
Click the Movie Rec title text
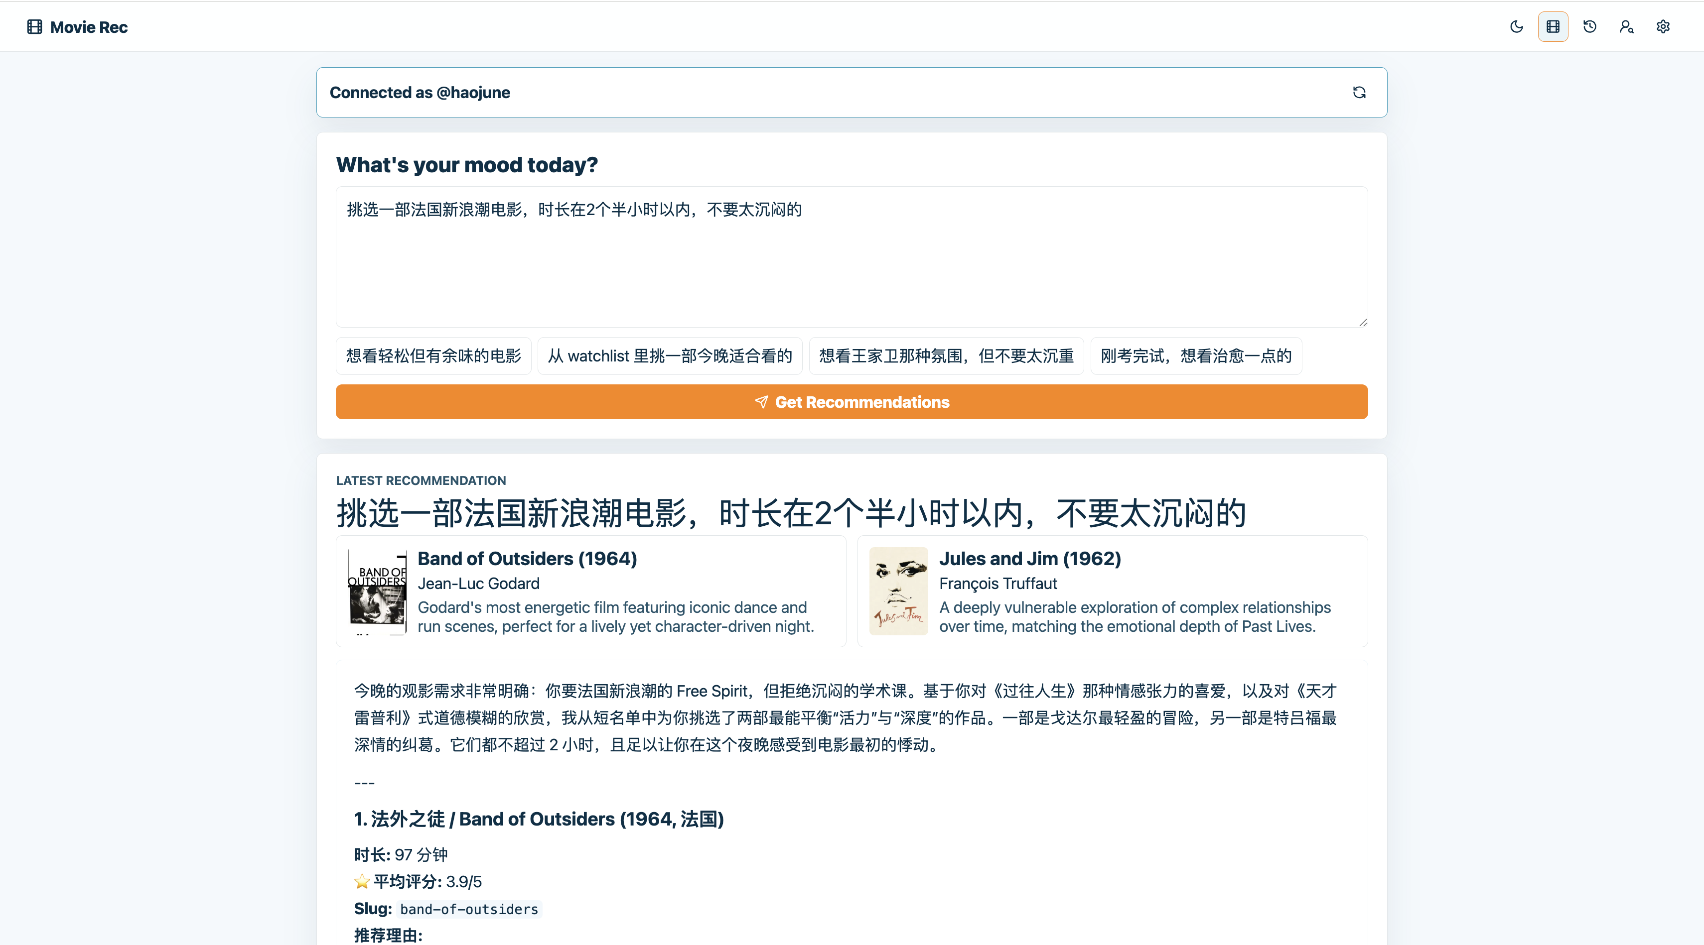(89, 27)
